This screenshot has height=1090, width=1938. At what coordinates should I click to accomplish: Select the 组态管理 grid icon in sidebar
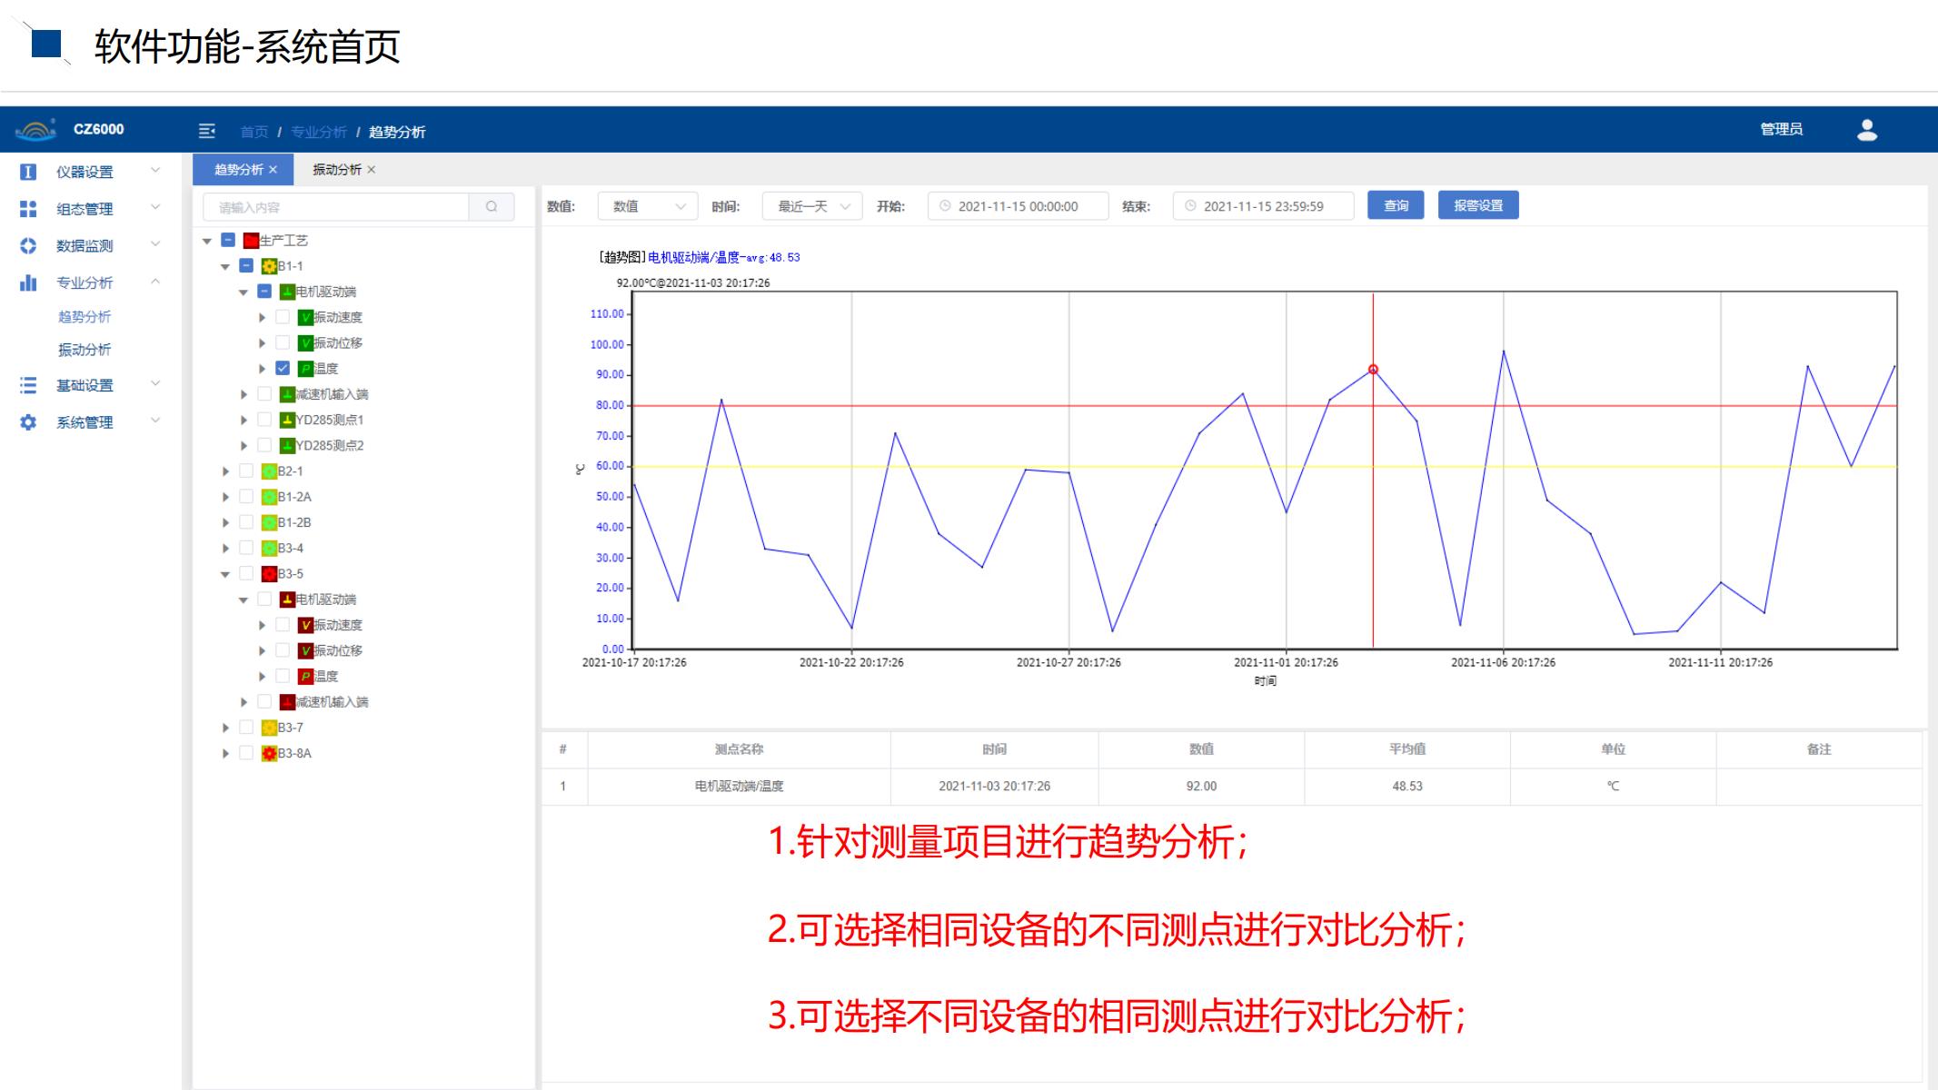[30, 208]
